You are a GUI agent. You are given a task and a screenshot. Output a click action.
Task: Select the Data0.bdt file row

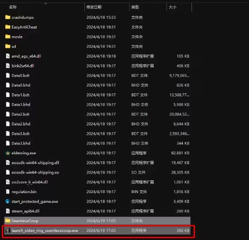97,75
